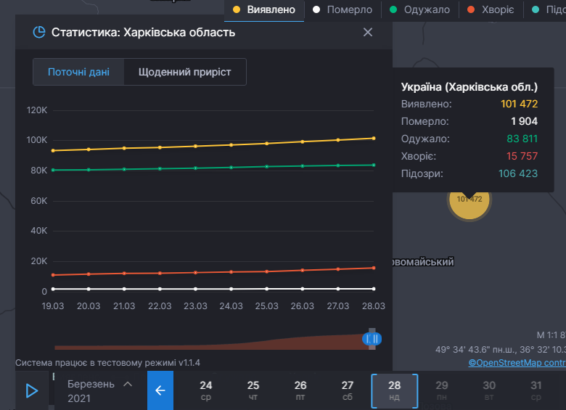
Task: Click the green dot beside Одужало
Action: tap(393, 9)
